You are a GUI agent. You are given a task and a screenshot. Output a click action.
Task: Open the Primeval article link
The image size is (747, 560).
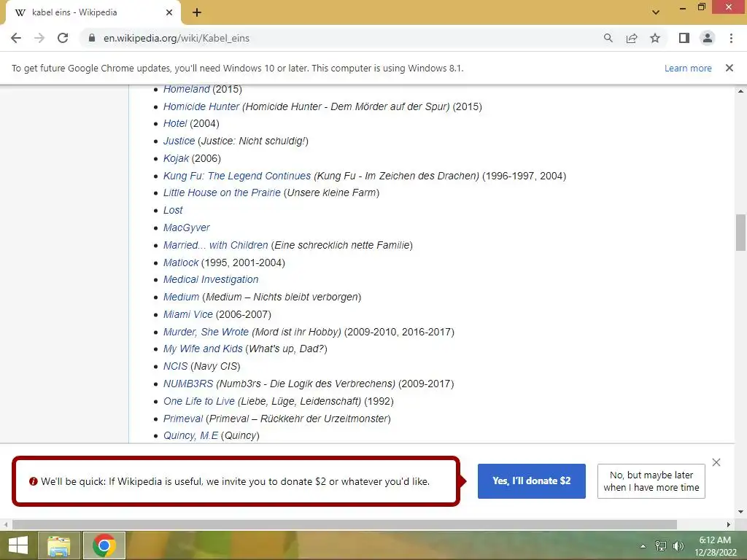[x=183, y=419]
